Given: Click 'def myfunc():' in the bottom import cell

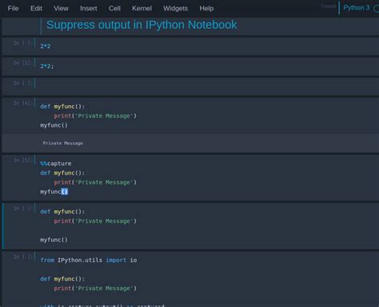Looking at the screenshot, I should (62, 279).
